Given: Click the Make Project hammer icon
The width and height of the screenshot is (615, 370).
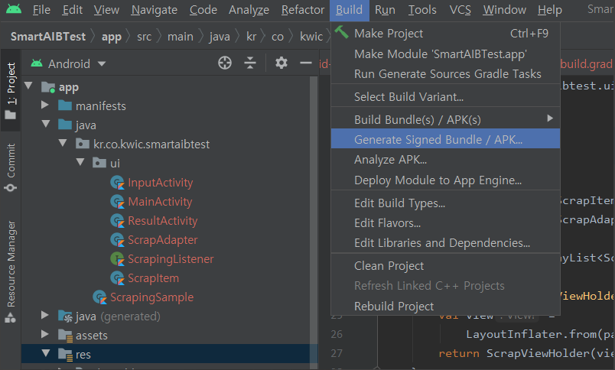Looking at the screenshot, I should 342,32.
